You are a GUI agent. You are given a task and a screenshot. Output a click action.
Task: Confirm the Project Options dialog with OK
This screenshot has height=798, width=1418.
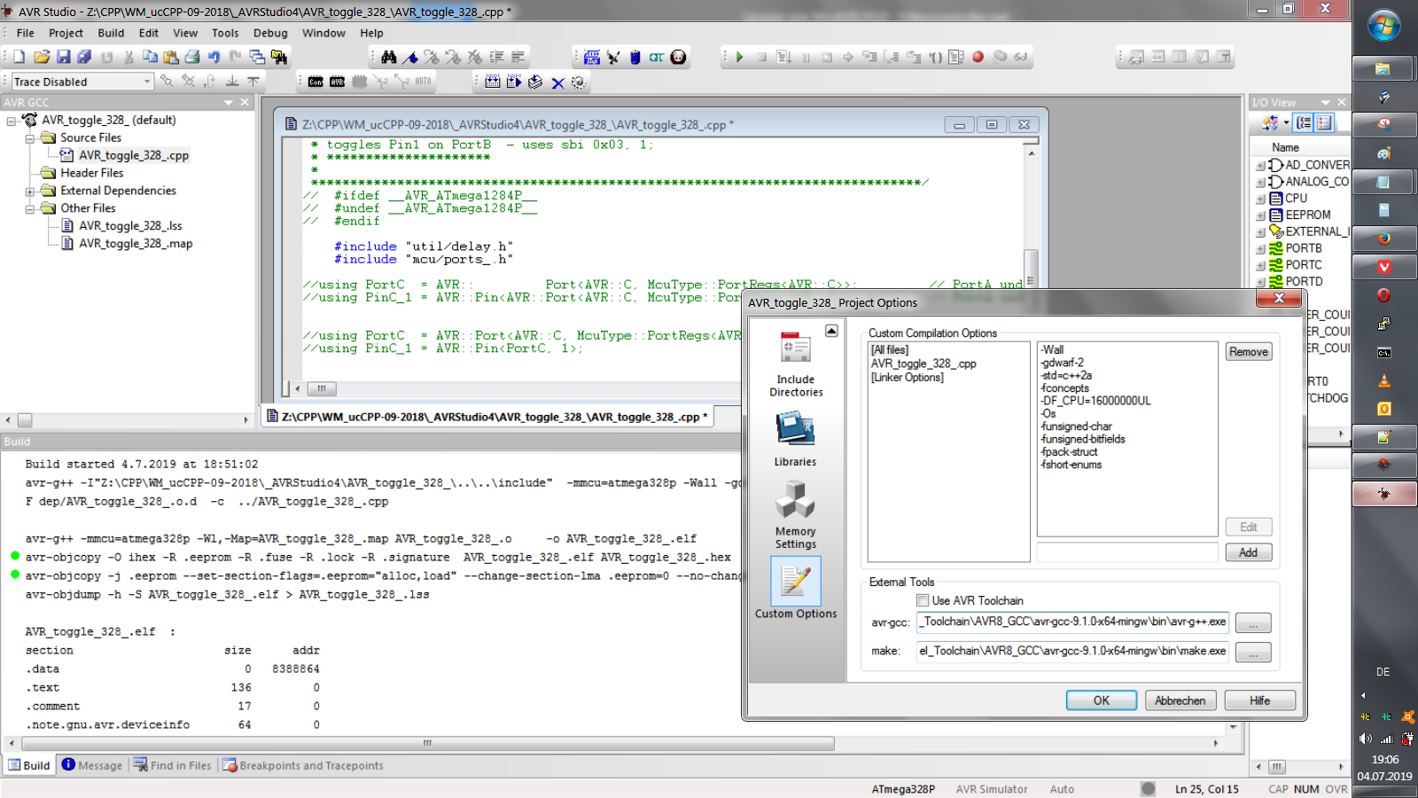pyautogui.click(x=1101, y=700)
